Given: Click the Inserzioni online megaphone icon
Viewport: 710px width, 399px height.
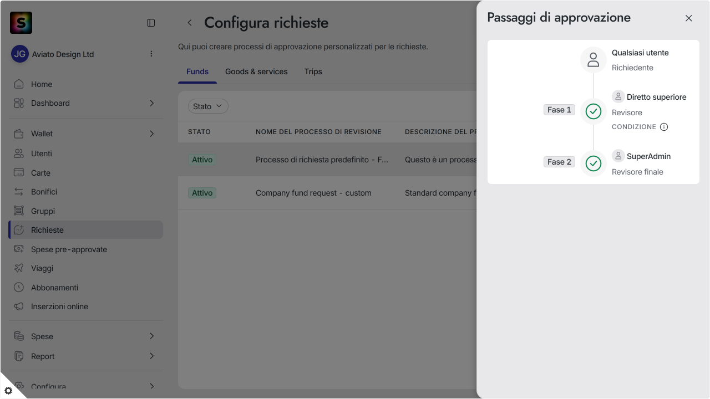Looking at the screenshot, I should coord(19,306).
